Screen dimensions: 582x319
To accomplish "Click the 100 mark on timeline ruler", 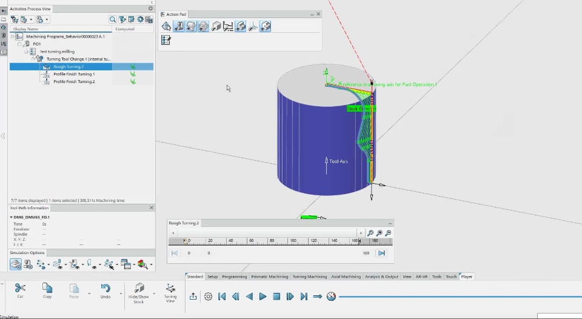I will point(293,241).
